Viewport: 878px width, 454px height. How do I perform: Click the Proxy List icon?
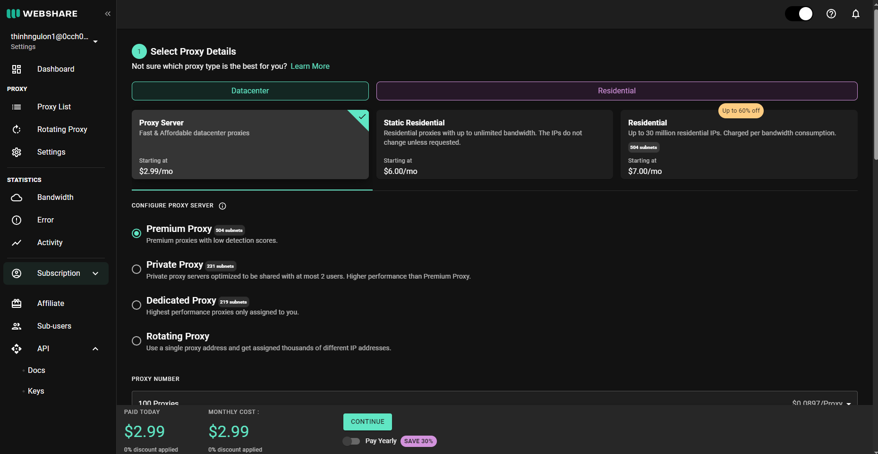click(x=17, y=107)
